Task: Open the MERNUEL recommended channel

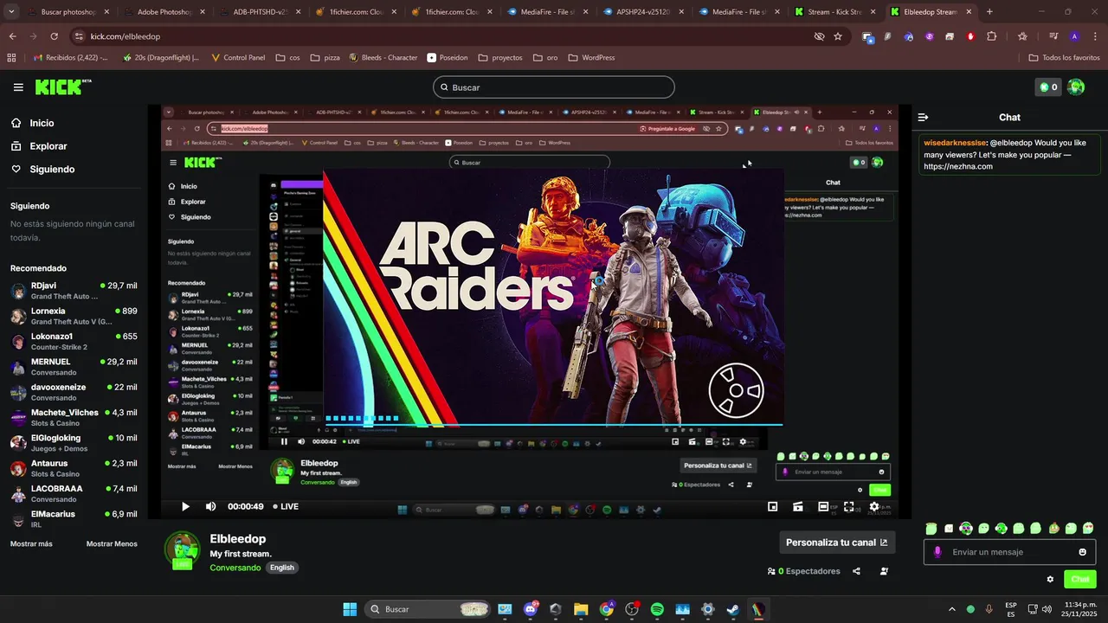Action: pyautogui.click(x=74, y=367)
